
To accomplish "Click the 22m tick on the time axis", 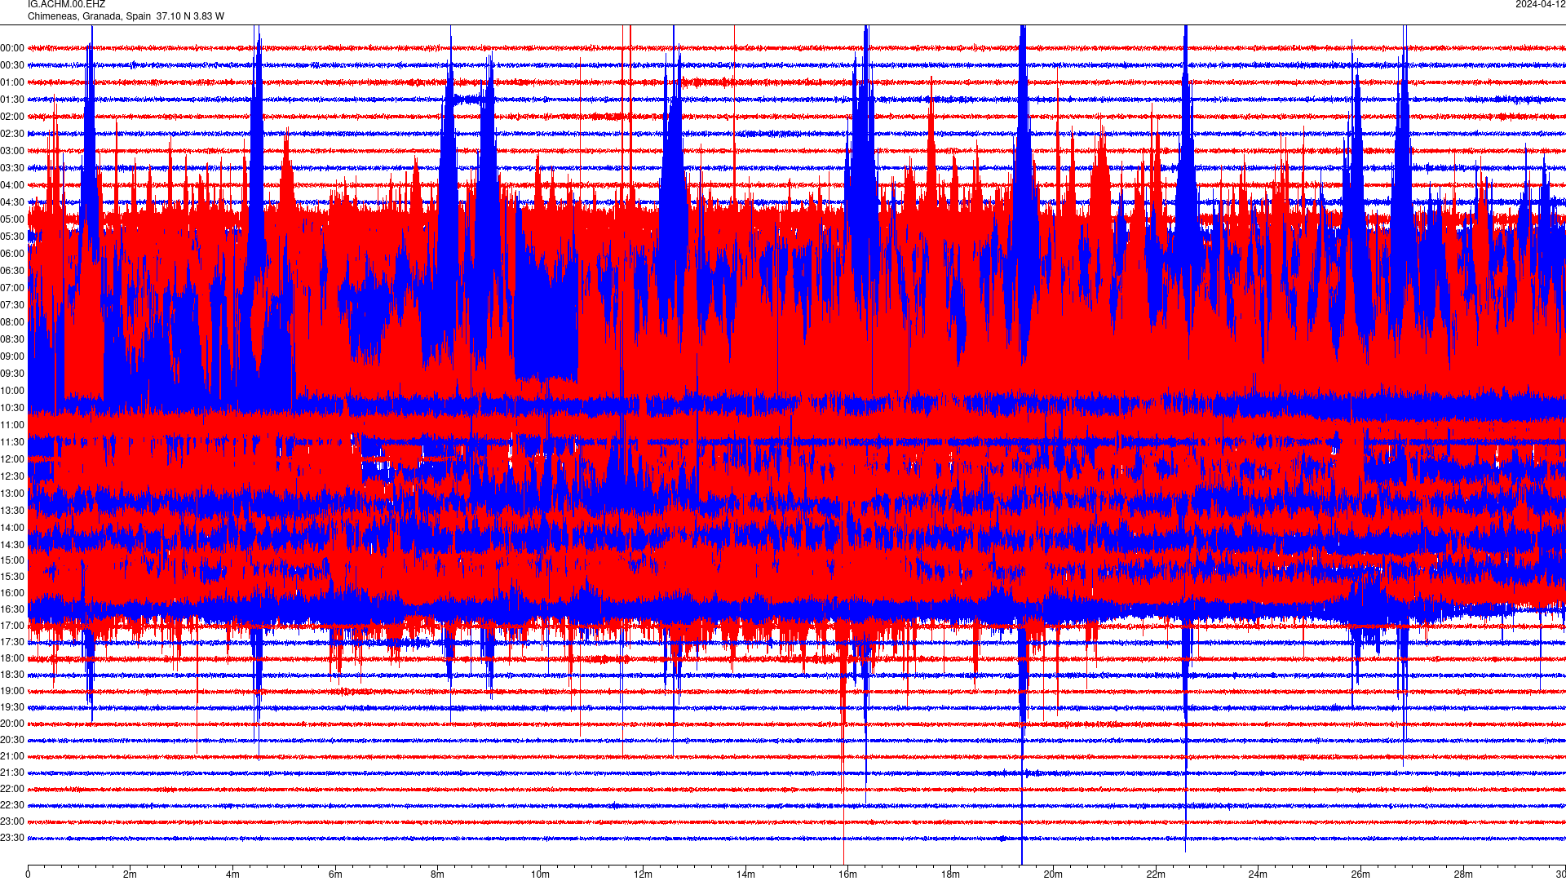I will click(x=1156, y=874).
